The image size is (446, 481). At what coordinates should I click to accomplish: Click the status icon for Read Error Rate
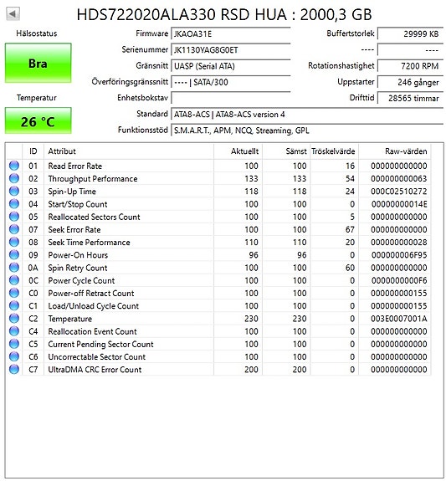pyautogui.click(x=14, y=166)
